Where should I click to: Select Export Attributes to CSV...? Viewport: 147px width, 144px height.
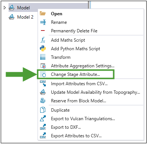76,136
